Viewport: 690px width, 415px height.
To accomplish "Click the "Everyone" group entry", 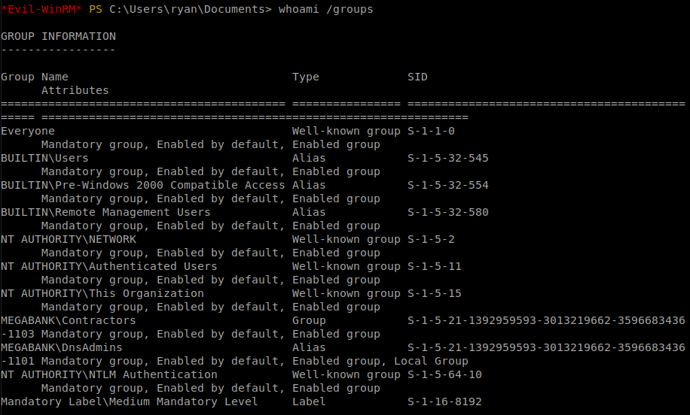I will coord(28,131).
